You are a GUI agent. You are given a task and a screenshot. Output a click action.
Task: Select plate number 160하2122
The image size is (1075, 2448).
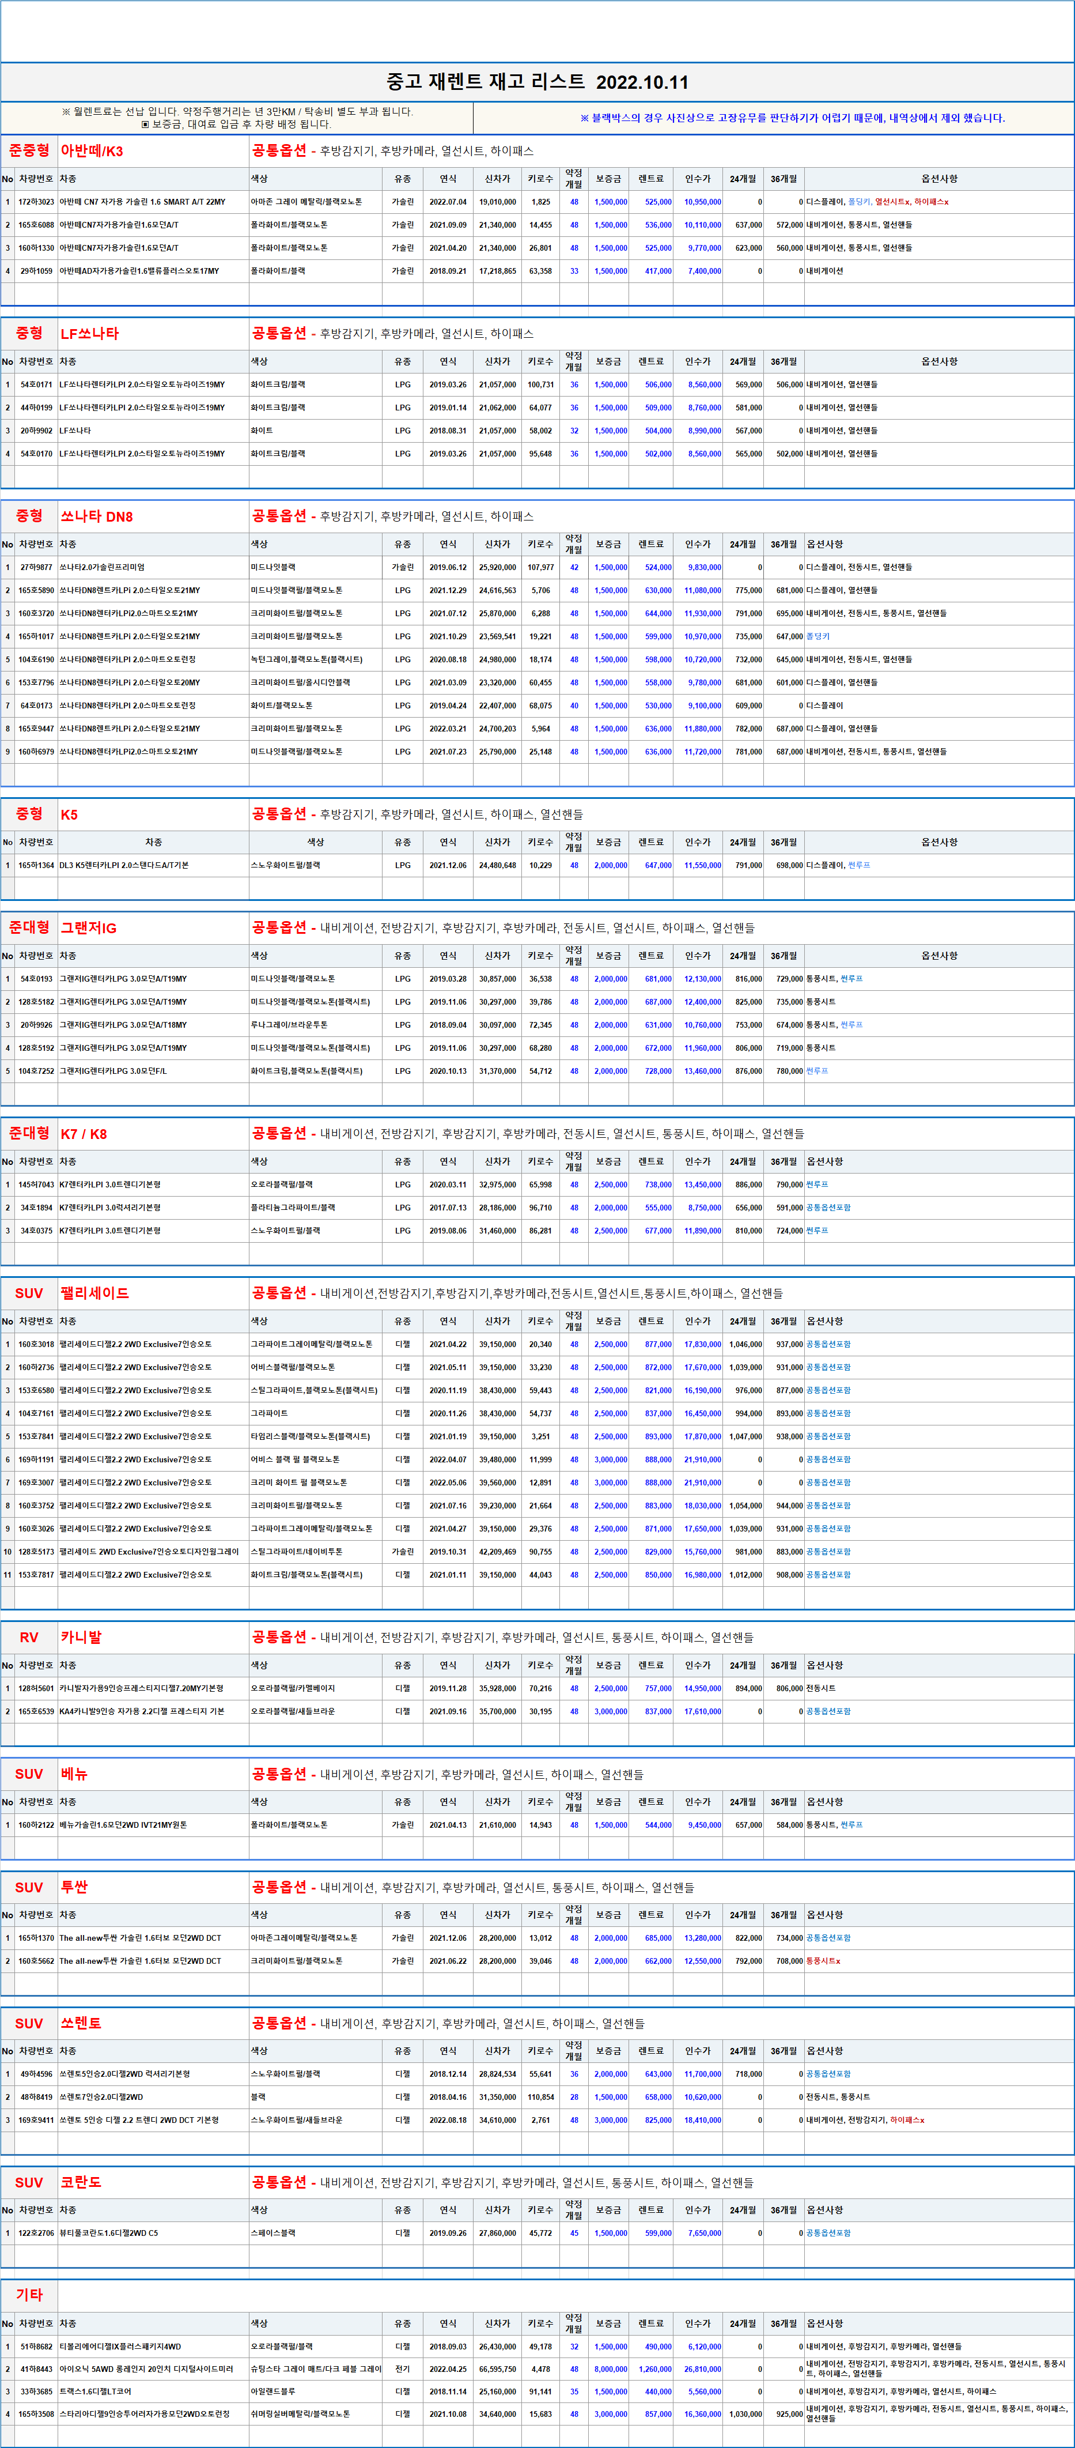coord(36,1825)
